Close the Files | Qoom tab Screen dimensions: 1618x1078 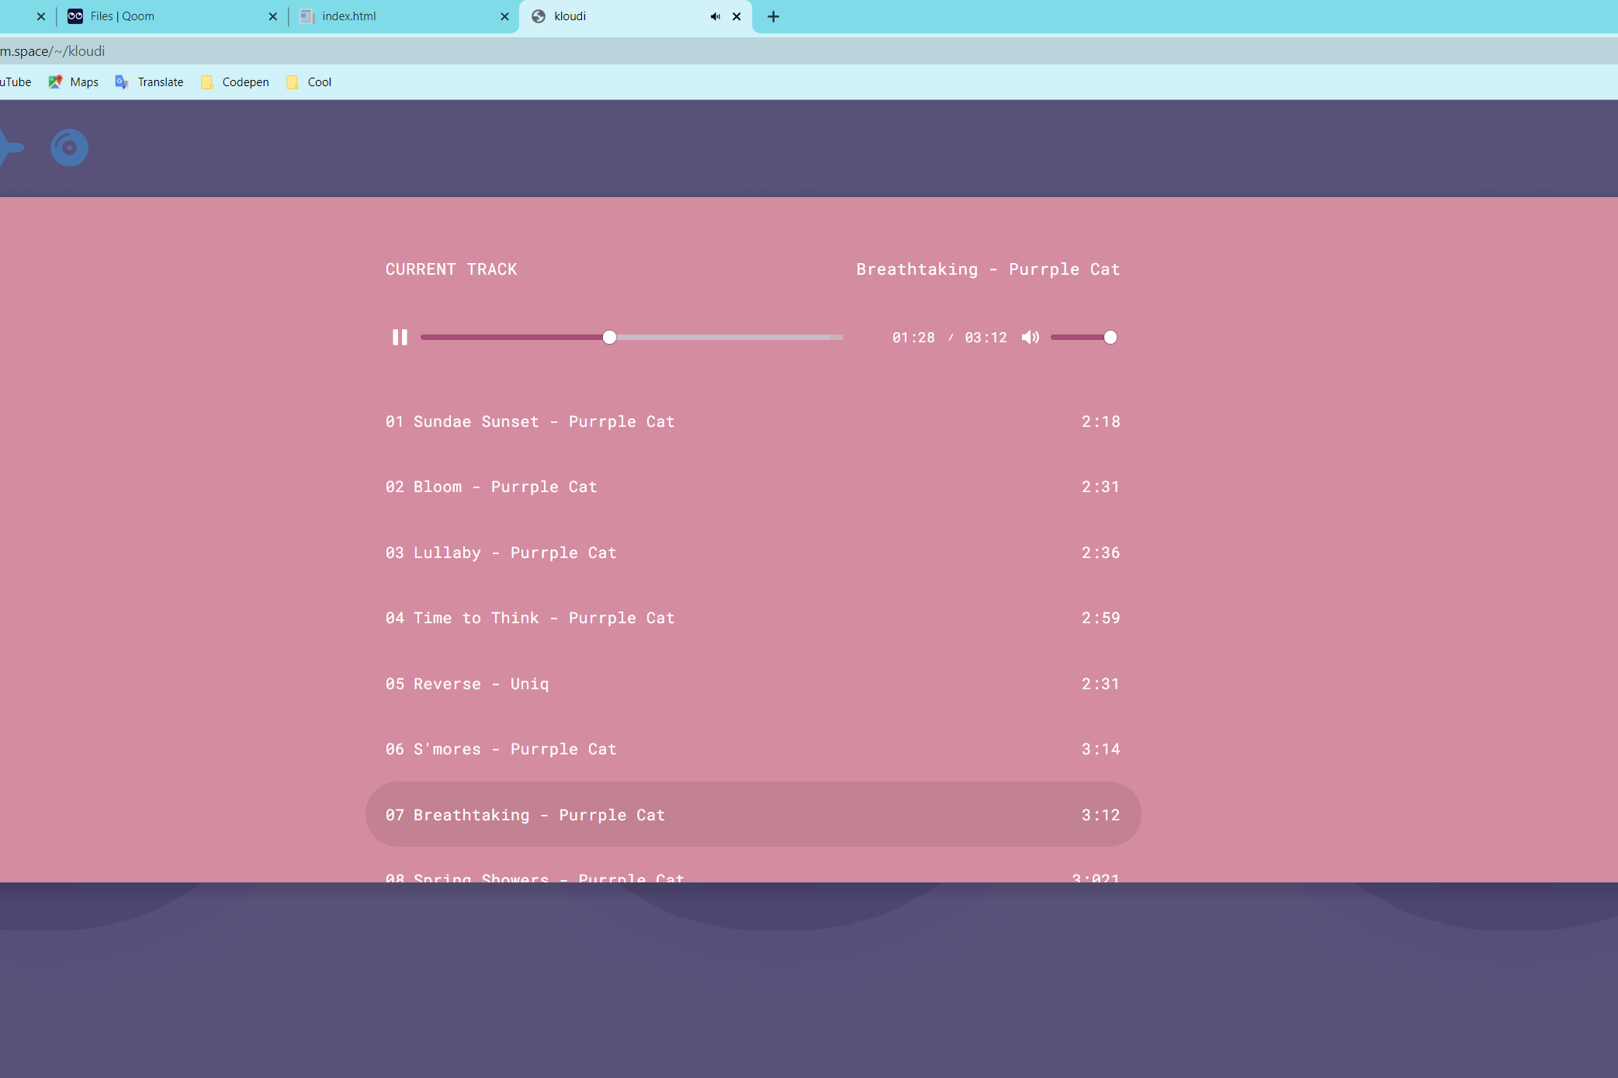point(272,16)
